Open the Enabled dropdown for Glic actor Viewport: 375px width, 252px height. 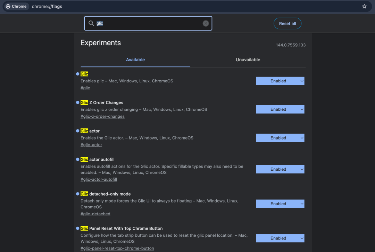(x=280, y=138)
